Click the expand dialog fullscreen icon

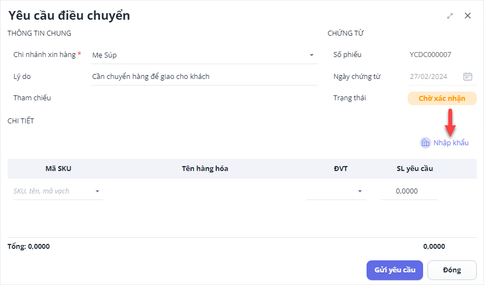pos(450,16)
